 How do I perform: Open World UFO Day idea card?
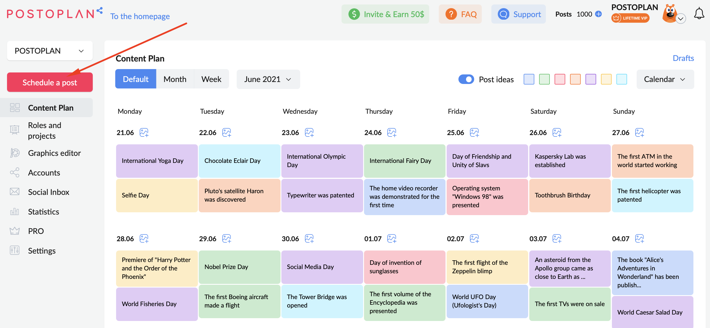pyautogui.click(x=487, y=301)
